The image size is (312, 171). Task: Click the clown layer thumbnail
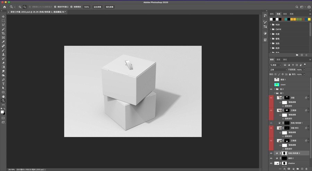coord(277,85)
